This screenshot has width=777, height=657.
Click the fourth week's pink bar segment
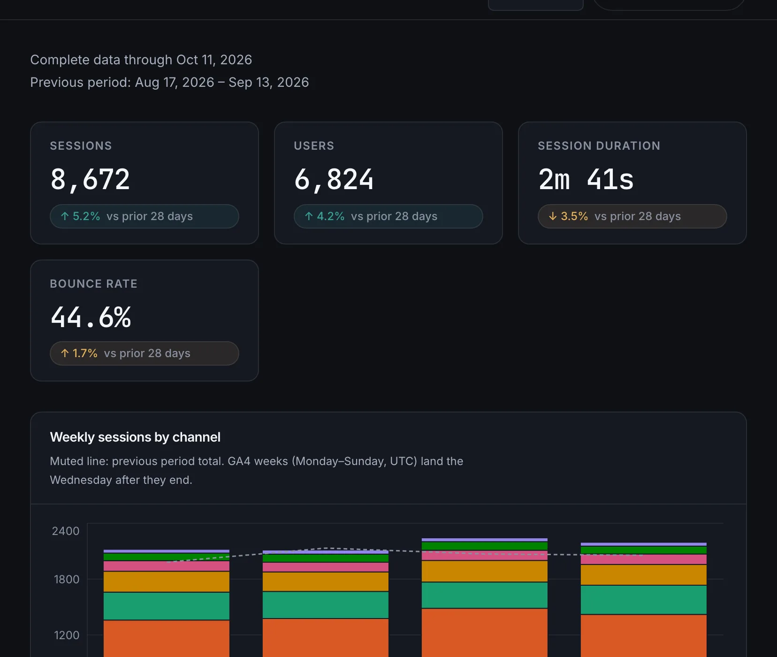click(x=644, y=559)
